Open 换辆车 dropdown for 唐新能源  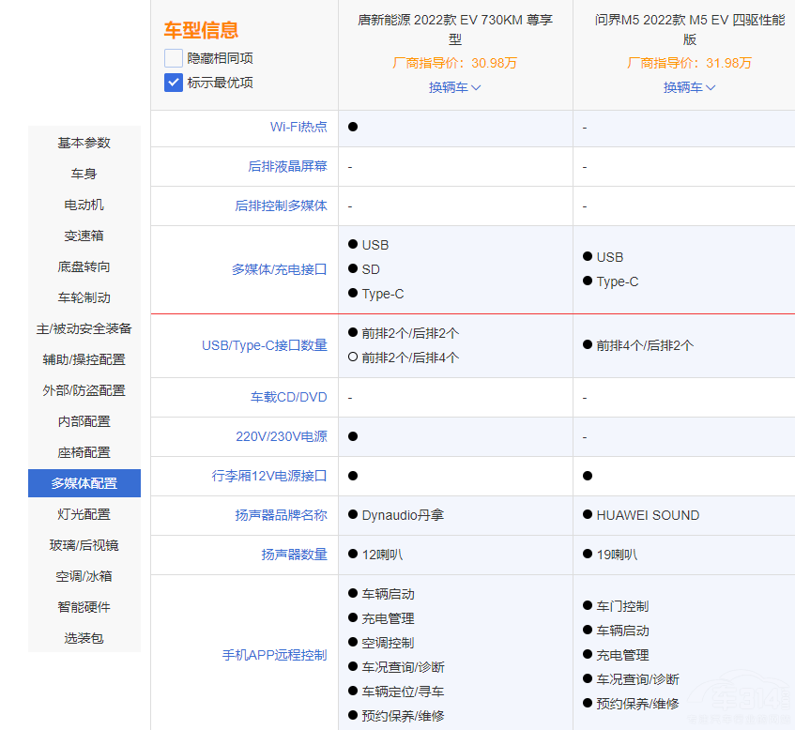point(455,87)
